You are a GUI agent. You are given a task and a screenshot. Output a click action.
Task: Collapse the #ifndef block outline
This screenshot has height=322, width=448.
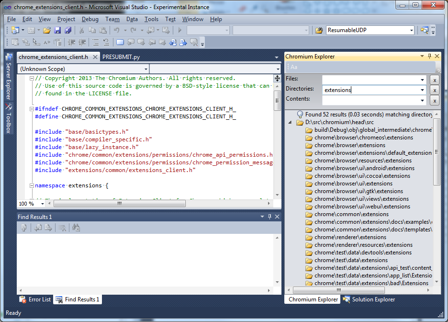click(x=32, y=109)
